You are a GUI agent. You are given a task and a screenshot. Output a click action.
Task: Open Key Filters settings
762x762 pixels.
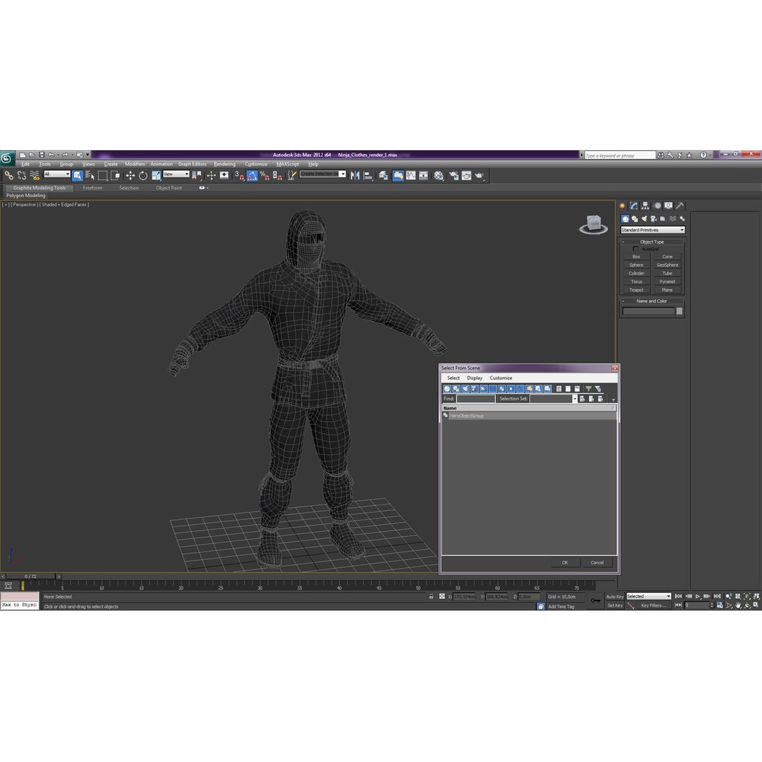[653, 605]
